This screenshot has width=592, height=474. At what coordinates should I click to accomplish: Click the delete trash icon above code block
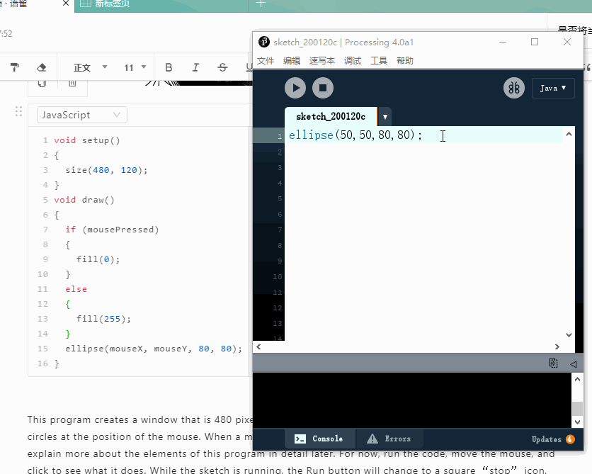pos(72,83)
